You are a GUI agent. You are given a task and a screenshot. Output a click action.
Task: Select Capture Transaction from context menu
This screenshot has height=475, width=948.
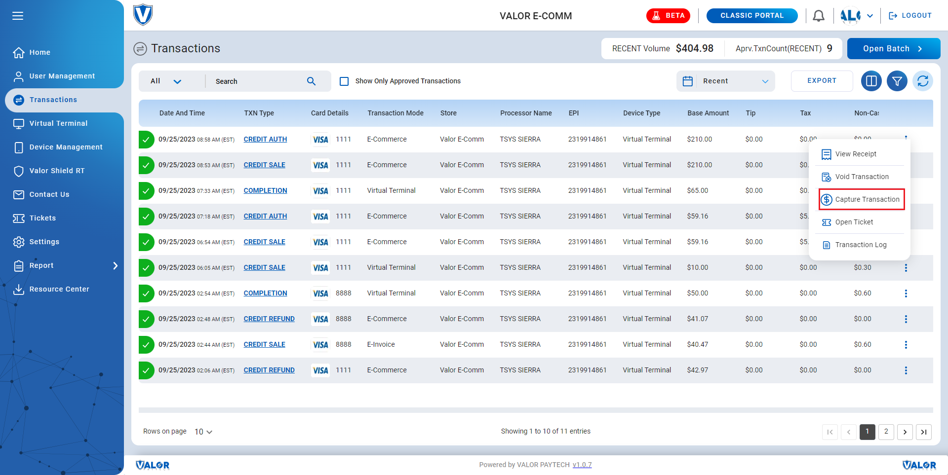862,199
